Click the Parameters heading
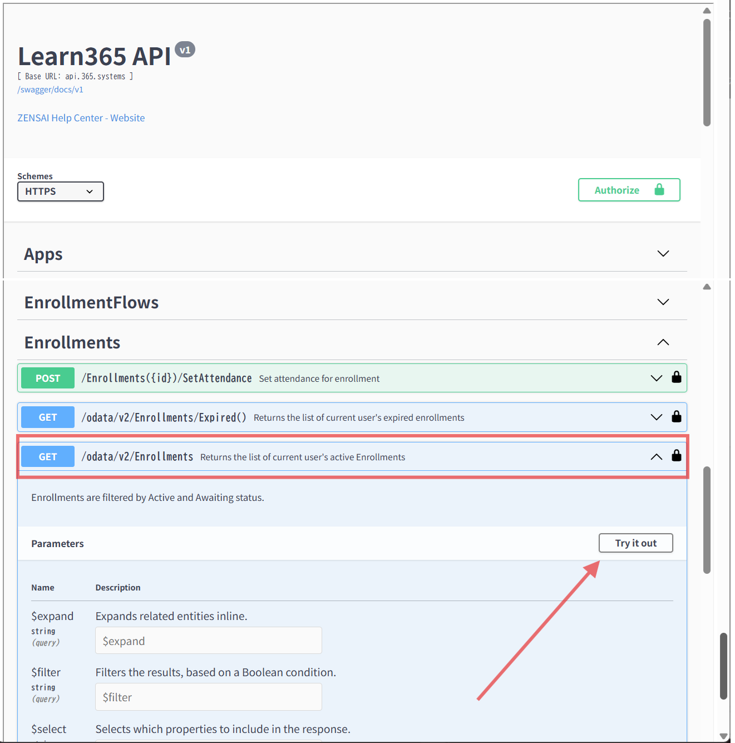Image resolution: width=735 pixels, height=743 pixels. pyautogui.click(x=57, y=544)
